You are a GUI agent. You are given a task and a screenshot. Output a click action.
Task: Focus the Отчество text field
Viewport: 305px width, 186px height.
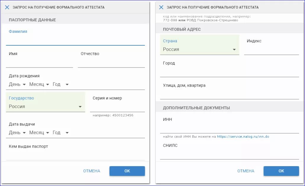click(x=111, y=63)
